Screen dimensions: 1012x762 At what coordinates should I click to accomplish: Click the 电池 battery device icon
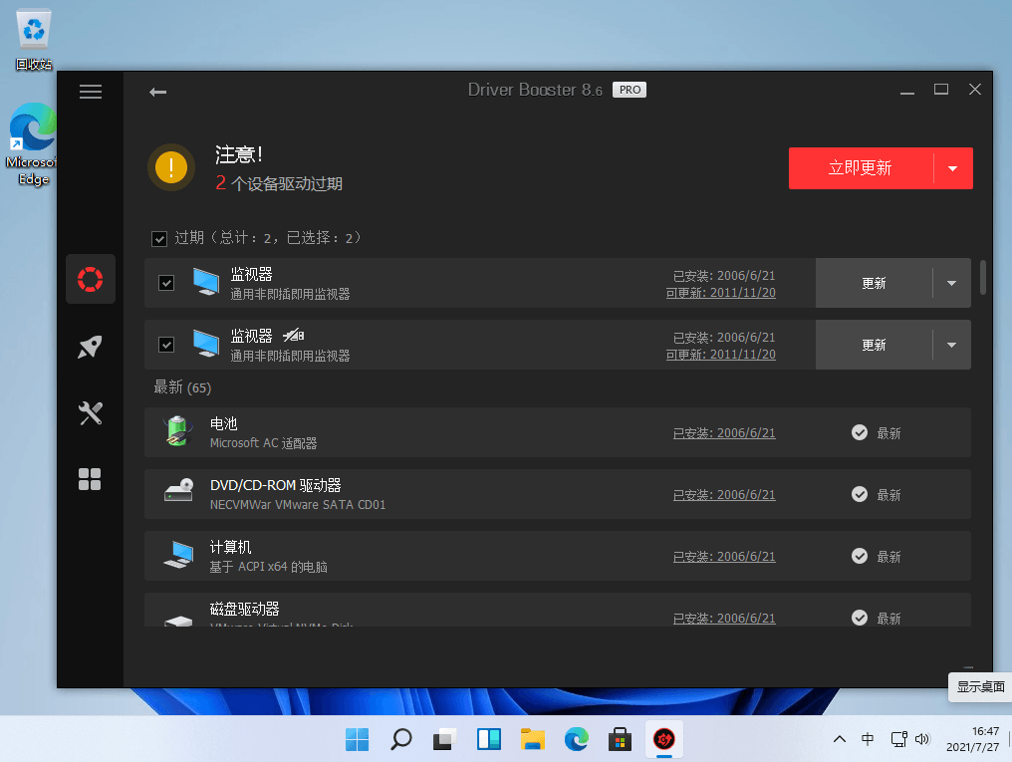(x=177, y=431)
